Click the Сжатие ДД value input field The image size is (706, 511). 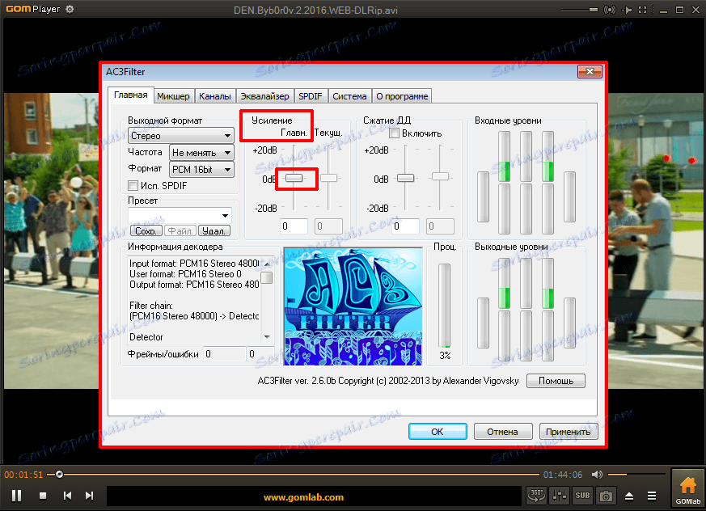405,226
